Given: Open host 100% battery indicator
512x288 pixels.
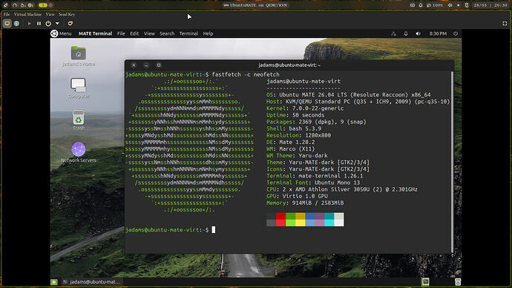Looking at the screenshot, I should [x=435, y=5].
